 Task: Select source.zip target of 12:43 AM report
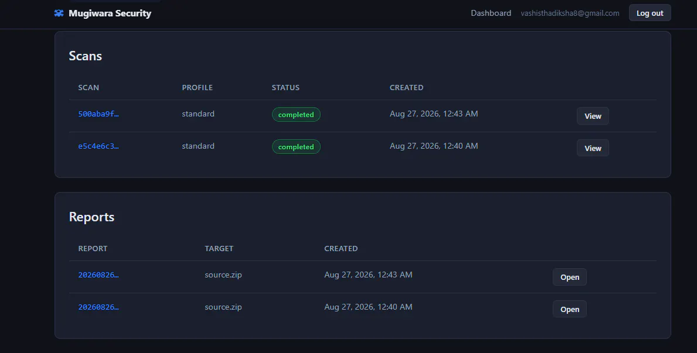point(223,275)
